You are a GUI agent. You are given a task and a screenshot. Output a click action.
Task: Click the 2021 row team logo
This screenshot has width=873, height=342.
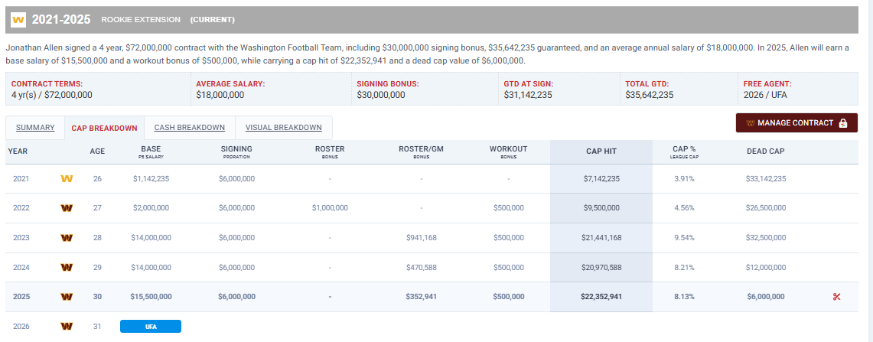coord(67,179)
